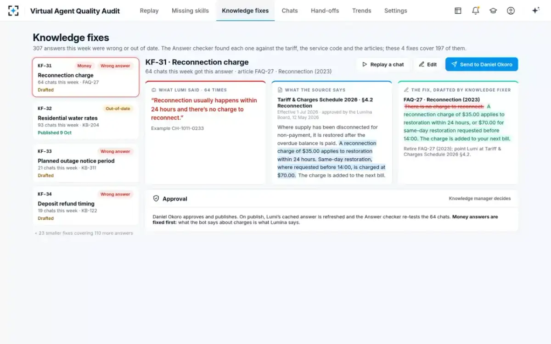Viewport: 551px width, 344px height.
Task: Go to the Trends tab
Action: point(361,11)
